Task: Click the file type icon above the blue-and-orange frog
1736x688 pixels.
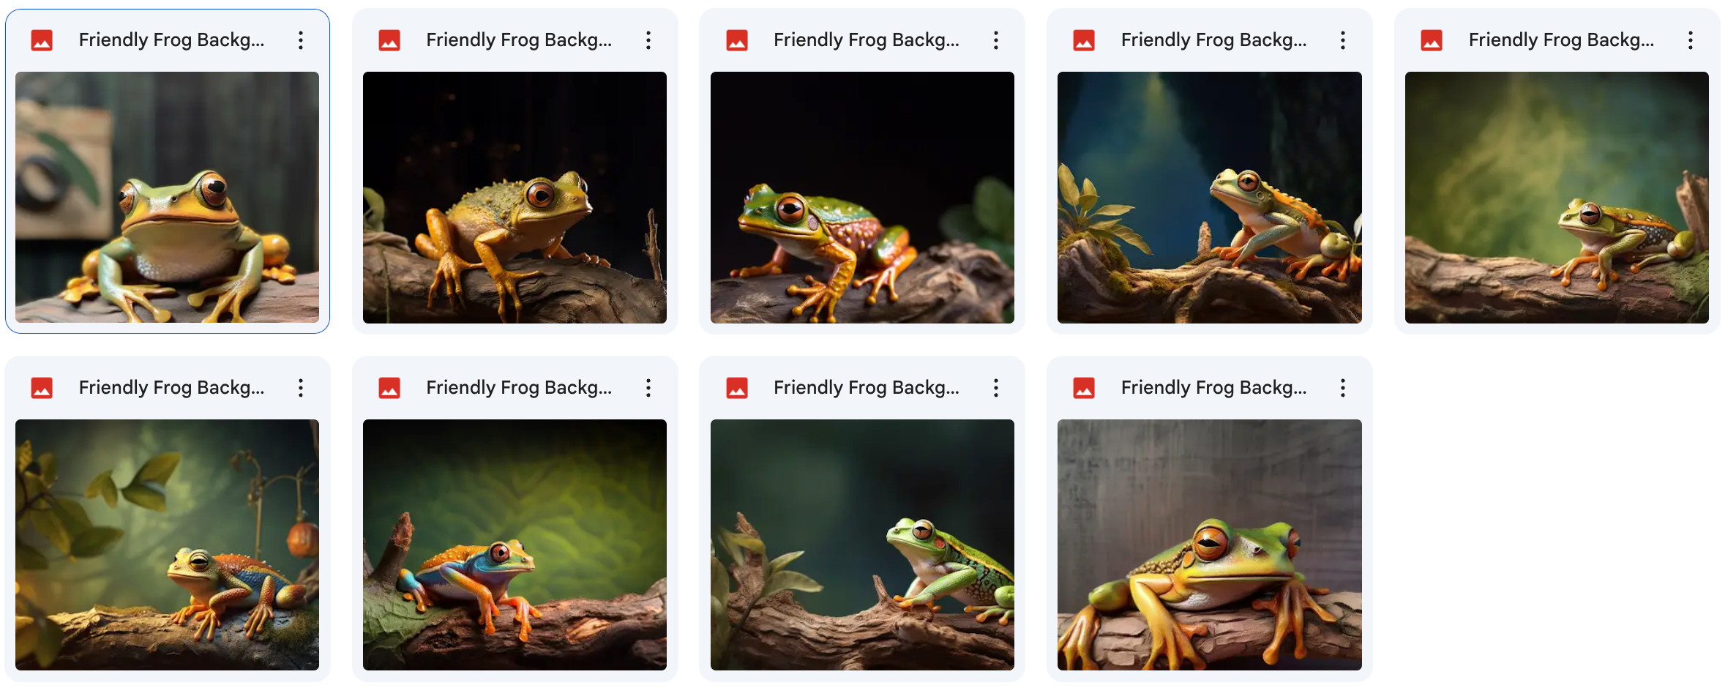Action: [x=389, y=388]
